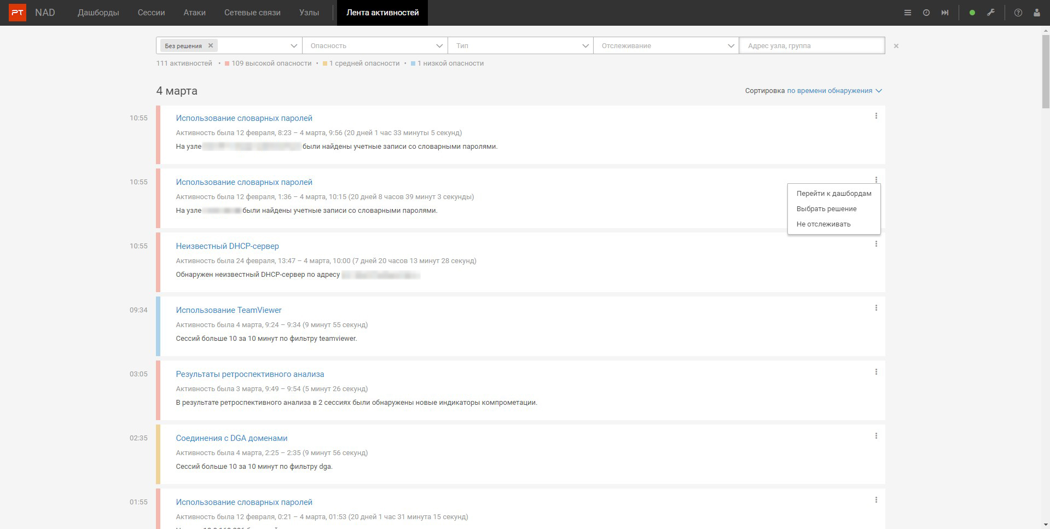The image size is (1050, 529).
Task: Open the hamburger list icon in top bar
Action: 908,13
